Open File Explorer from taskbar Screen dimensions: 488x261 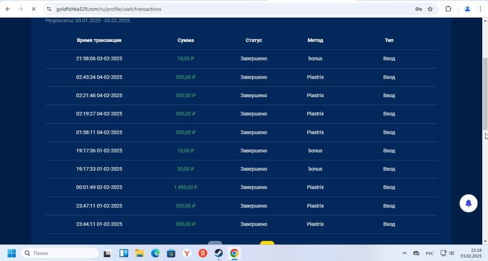(x=140, y=253)
